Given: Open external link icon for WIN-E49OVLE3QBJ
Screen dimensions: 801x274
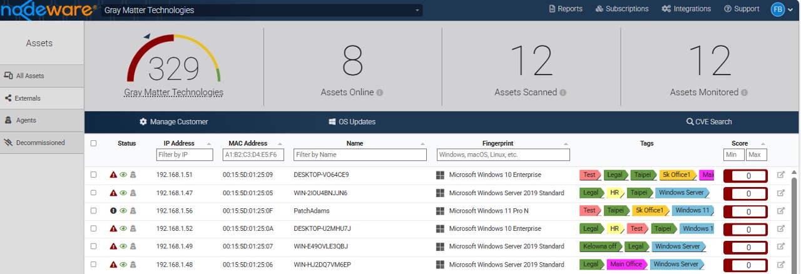Looking at the screenshot, I should click(781, 246).
